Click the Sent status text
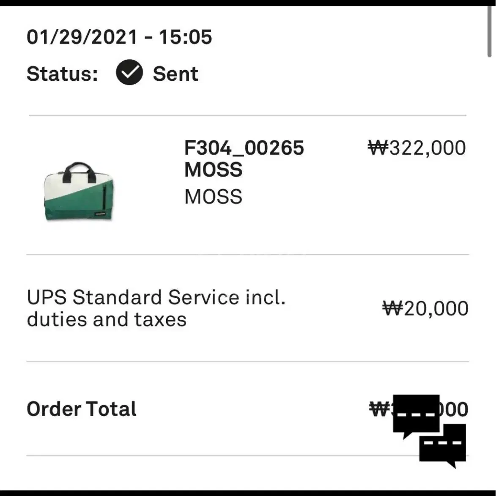 click(175, 74)
